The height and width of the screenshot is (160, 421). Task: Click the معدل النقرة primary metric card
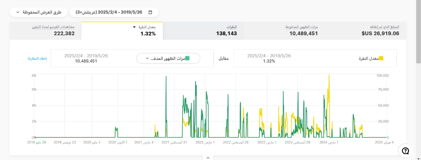(x=315, y=58)
